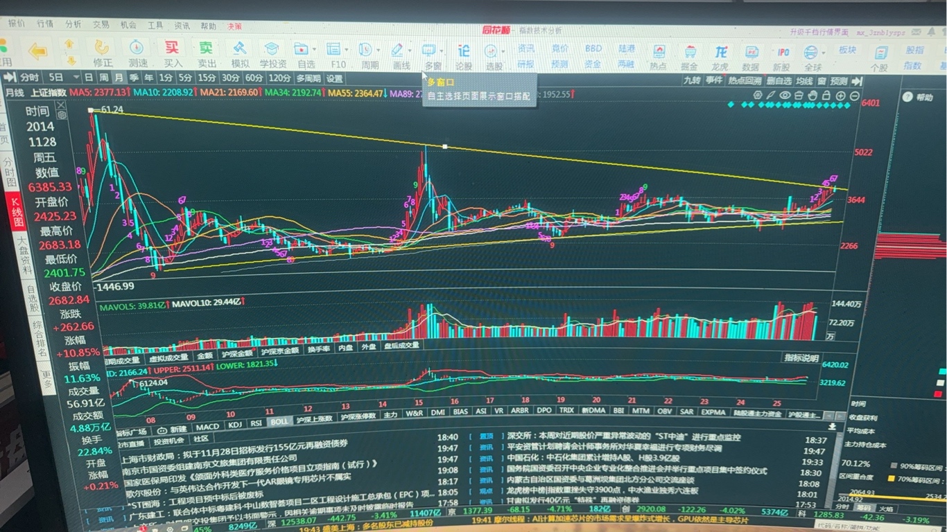Open the 研报 research reports link
Screen dimensions: 947x532
pos(525,64)
